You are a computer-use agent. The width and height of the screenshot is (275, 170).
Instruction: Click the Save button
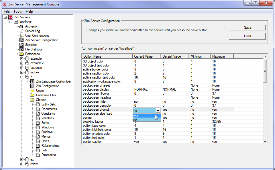tap(247, 28)
